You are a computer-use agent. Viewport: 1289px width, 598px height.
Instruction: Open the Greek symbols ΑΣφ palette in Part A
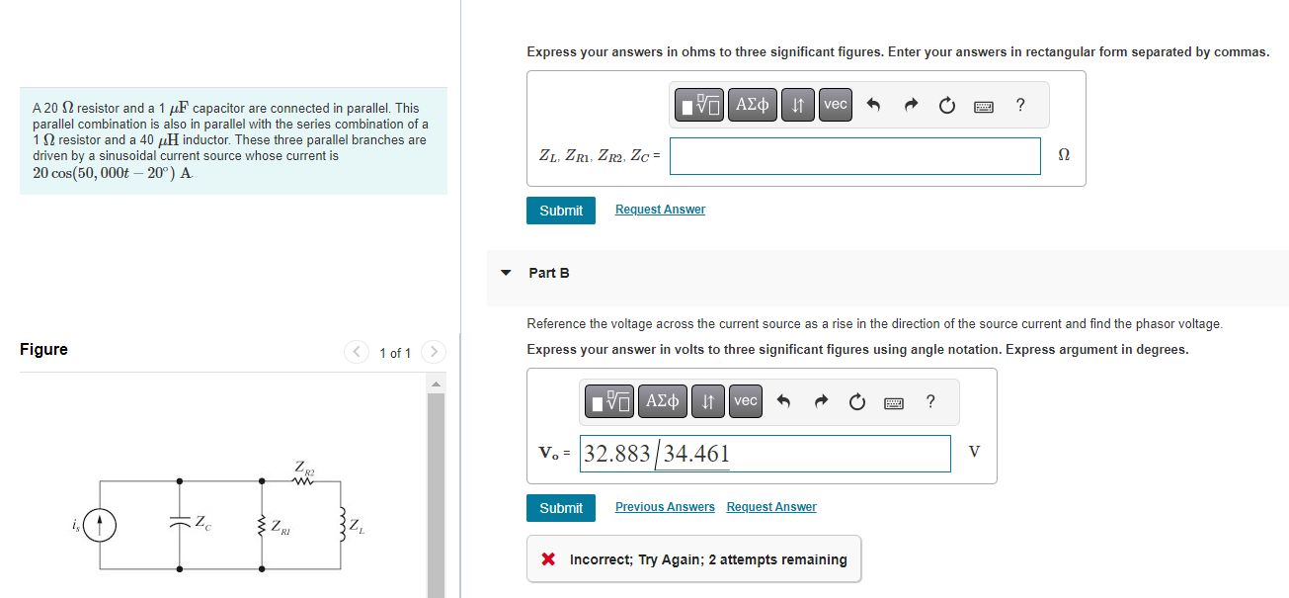(752, 104)
